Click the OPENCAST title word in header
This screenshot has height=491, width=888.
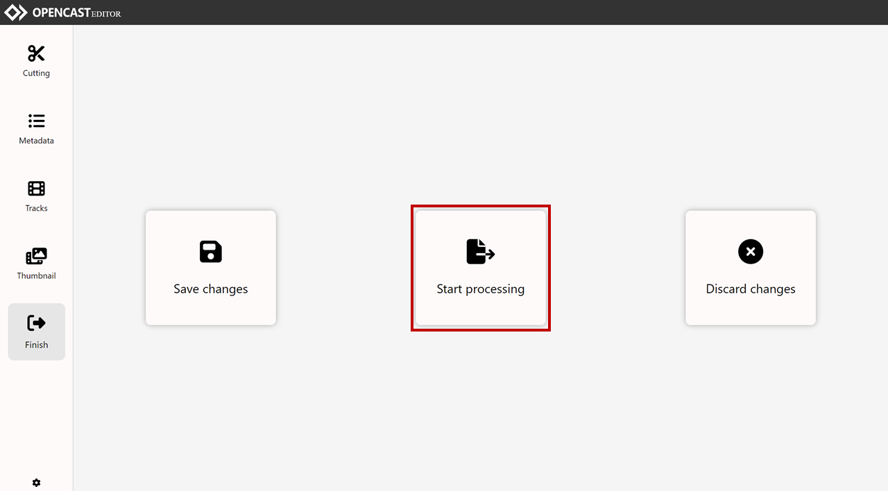(61, 12)
